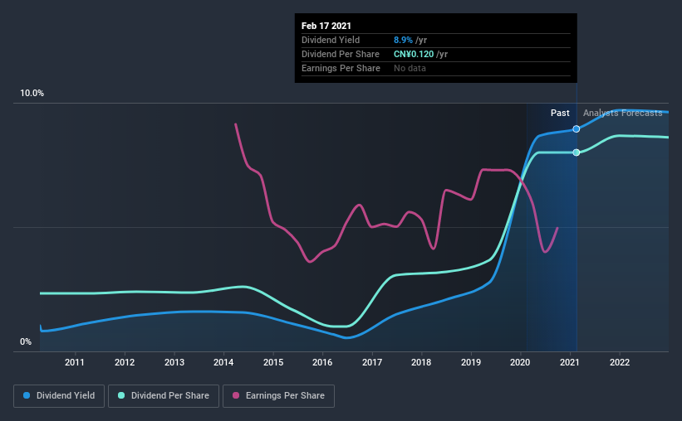Select the 2017 x-axis label
Screen dimensions: 682x421
coord(372,362)
